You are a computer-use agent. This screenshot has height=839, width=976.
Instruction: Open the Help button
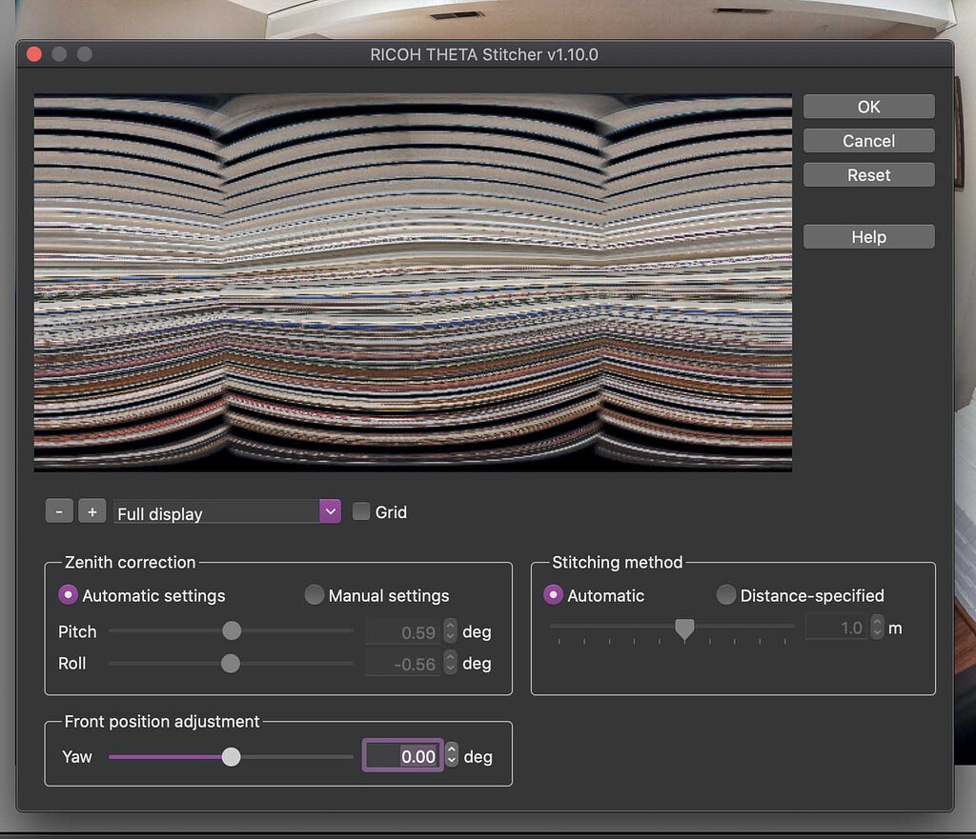coord(868,237)
